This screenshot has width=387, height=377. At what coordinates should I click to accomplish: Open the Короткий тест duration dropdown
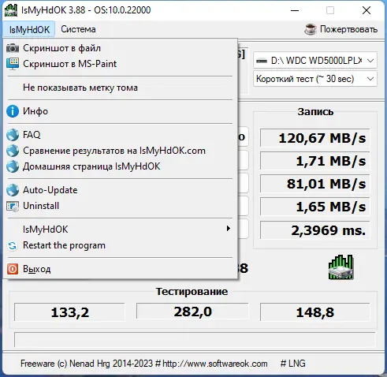point(315,79)
